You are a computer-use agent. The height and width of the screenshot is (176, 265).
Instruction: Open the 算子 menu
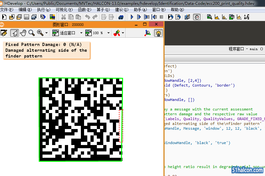(103, 10)
